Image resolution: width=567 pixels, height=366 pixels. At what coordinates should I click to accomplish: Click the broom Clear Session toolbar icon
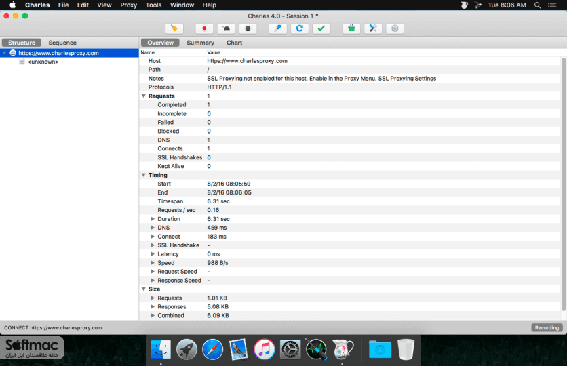(x=174, y=28)
